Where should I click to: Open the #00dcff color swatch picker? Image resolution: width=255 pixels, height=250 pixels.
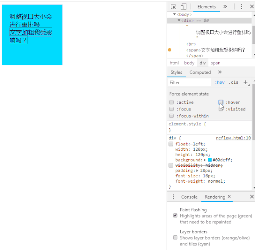coord(210,160)
